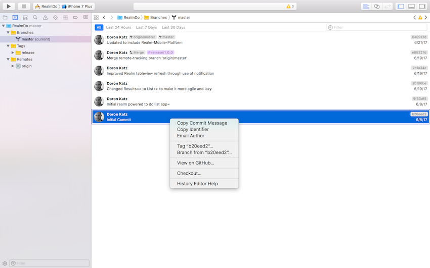Screen dimensions: 430x268
Task: Open the Issue navigator warning icon
Action: [x=45, y=18]
